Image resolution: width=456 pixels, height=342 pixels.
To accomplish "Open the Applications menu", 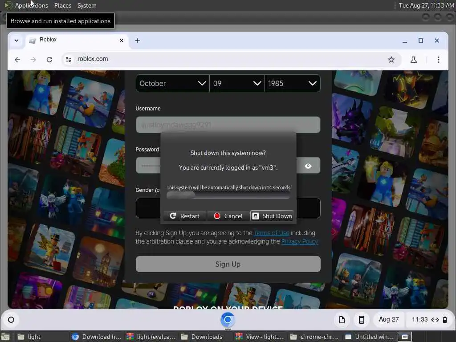I will tap(32, 5).
